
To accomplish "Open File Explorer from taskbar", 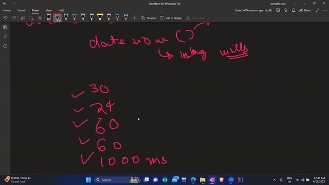I will (x=203, y=180).
